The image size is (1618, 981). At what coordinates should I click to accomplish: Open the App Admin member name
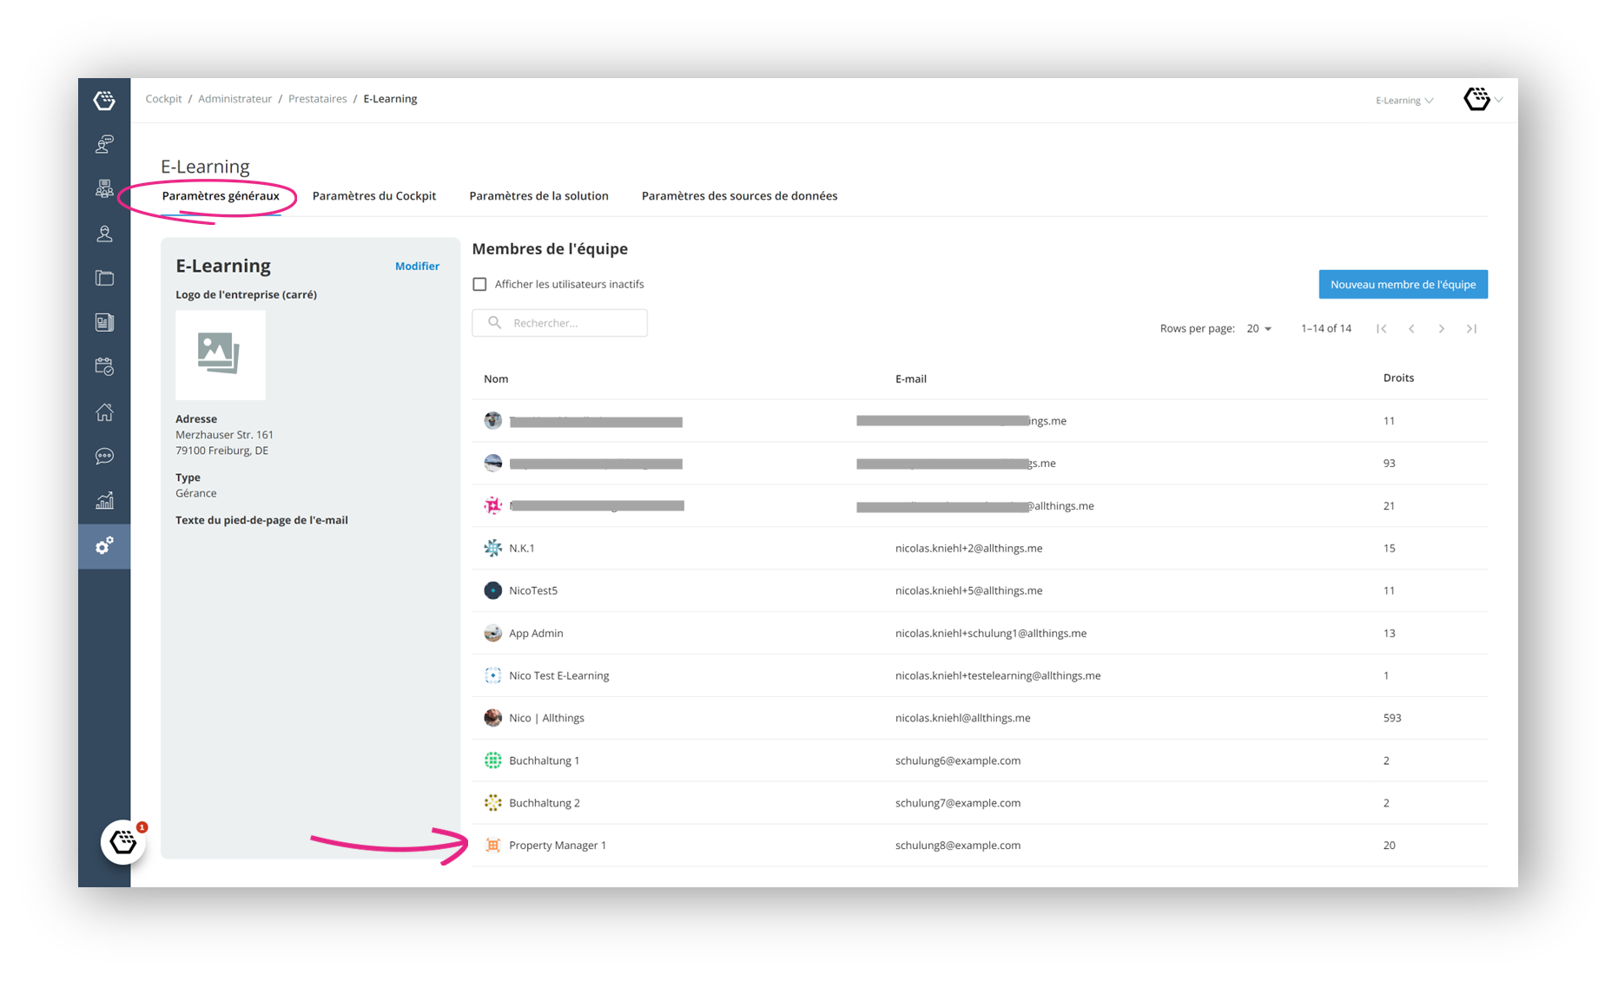[536, 633]
